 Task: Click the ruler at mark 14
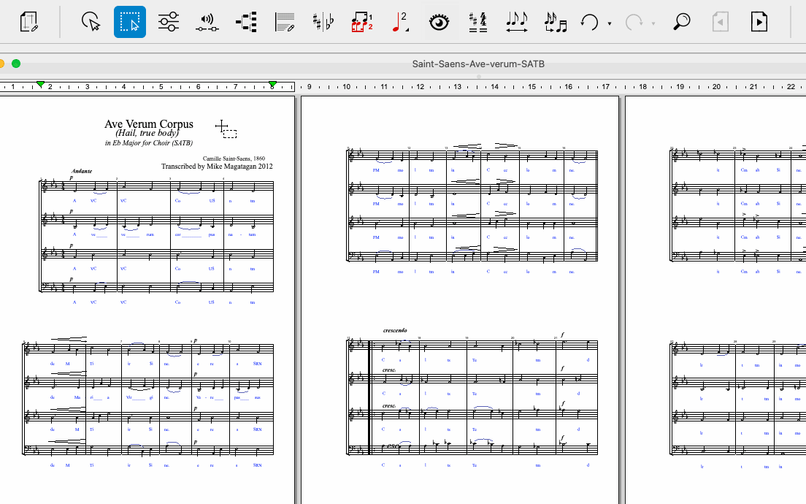click(494, 87)
